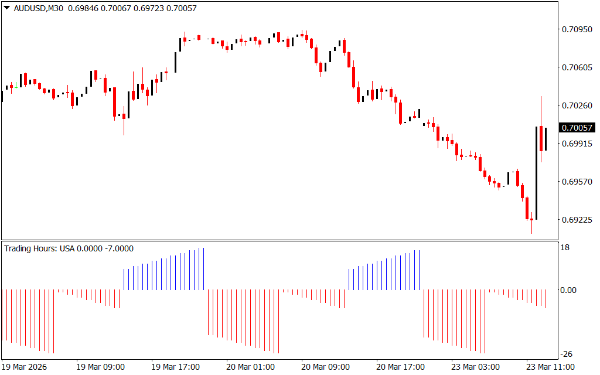Click the 20 Mar 01:00 time label

pos(250,367)
